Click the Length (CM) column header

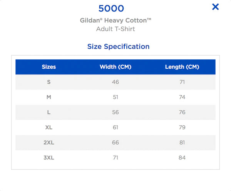tap(182, 67)
